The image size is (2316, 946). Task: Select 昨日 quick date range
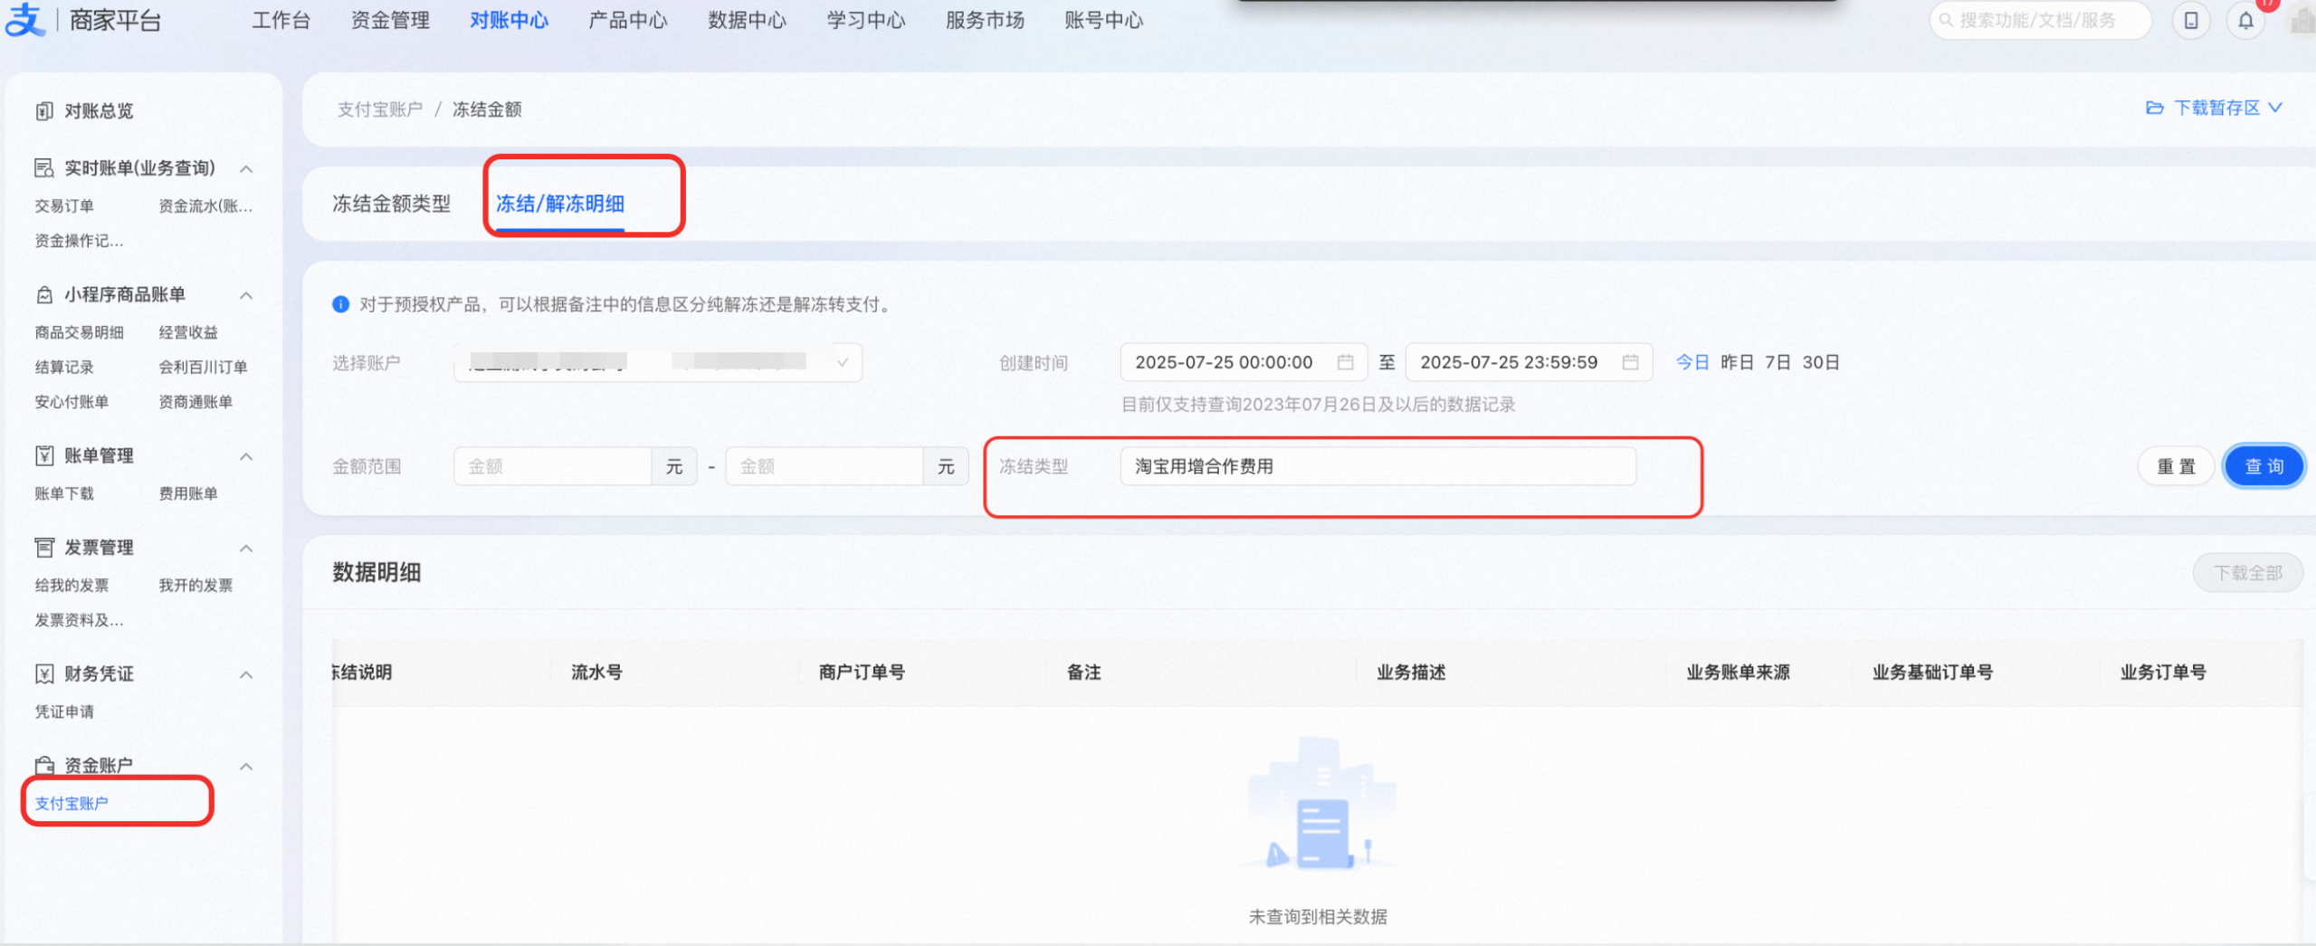click(1737, 362)
